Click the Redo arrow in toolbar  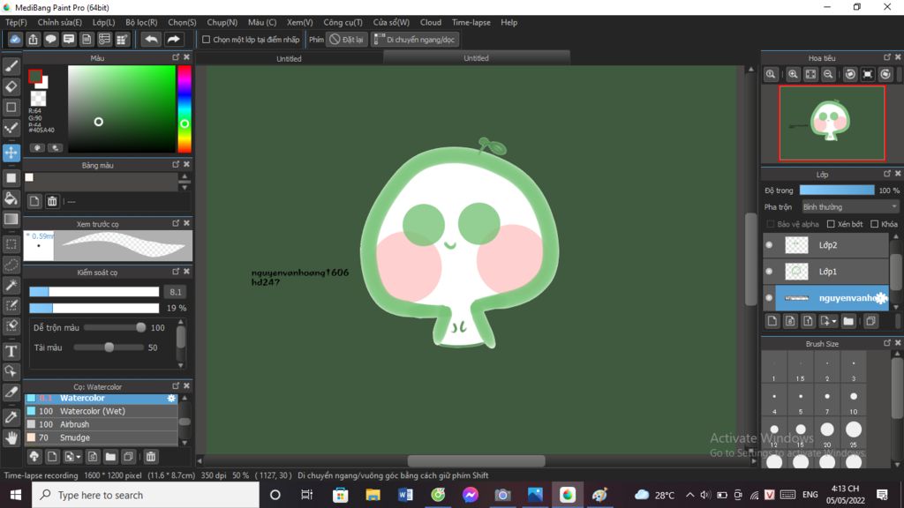click(x=173, y=39)
